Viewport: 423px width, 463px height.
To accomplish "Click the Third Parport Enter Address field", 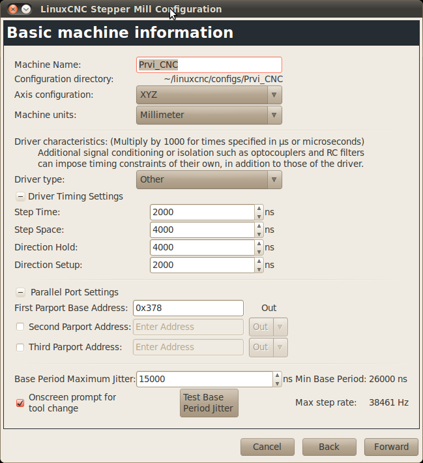I will [x=188, y=347].
